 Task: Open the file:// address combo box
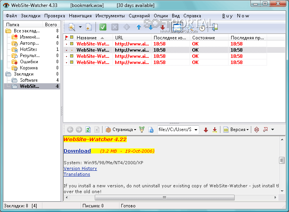(x=178, y=130)
